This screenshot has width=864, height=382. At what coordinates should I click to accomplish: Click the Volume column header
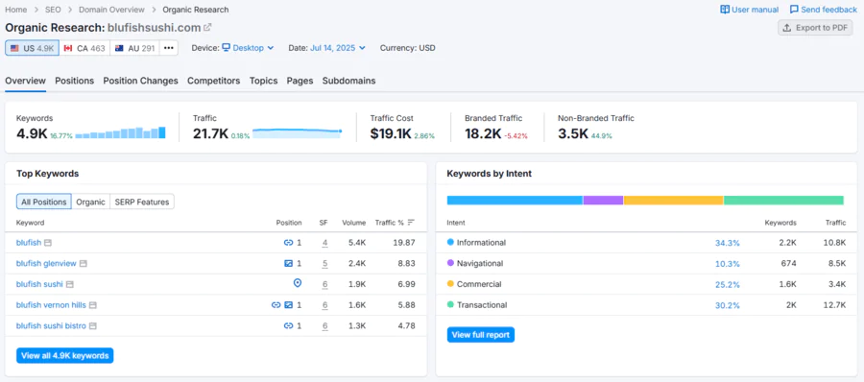click(353, 223)
